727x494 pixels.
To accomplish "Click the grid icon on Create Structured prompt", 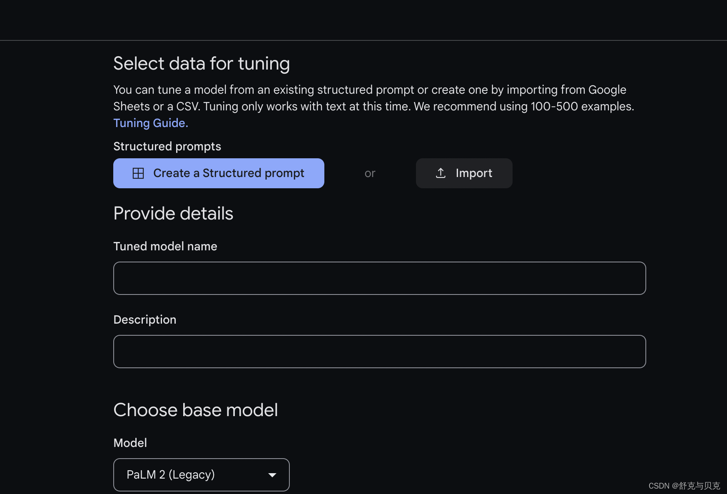I will point(138,173).
